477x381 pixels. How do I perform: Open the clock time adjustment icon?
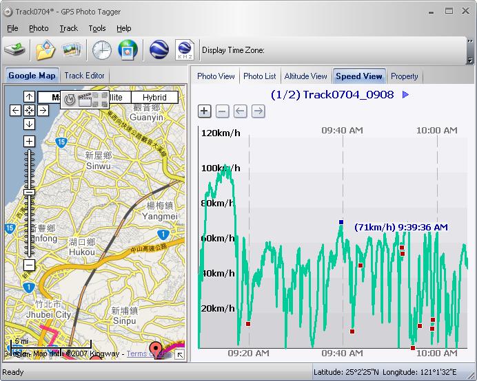(101, 50)
